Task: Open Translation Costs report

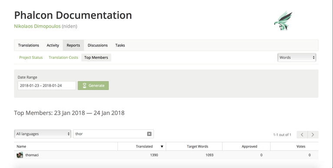Action: (63, 58)
